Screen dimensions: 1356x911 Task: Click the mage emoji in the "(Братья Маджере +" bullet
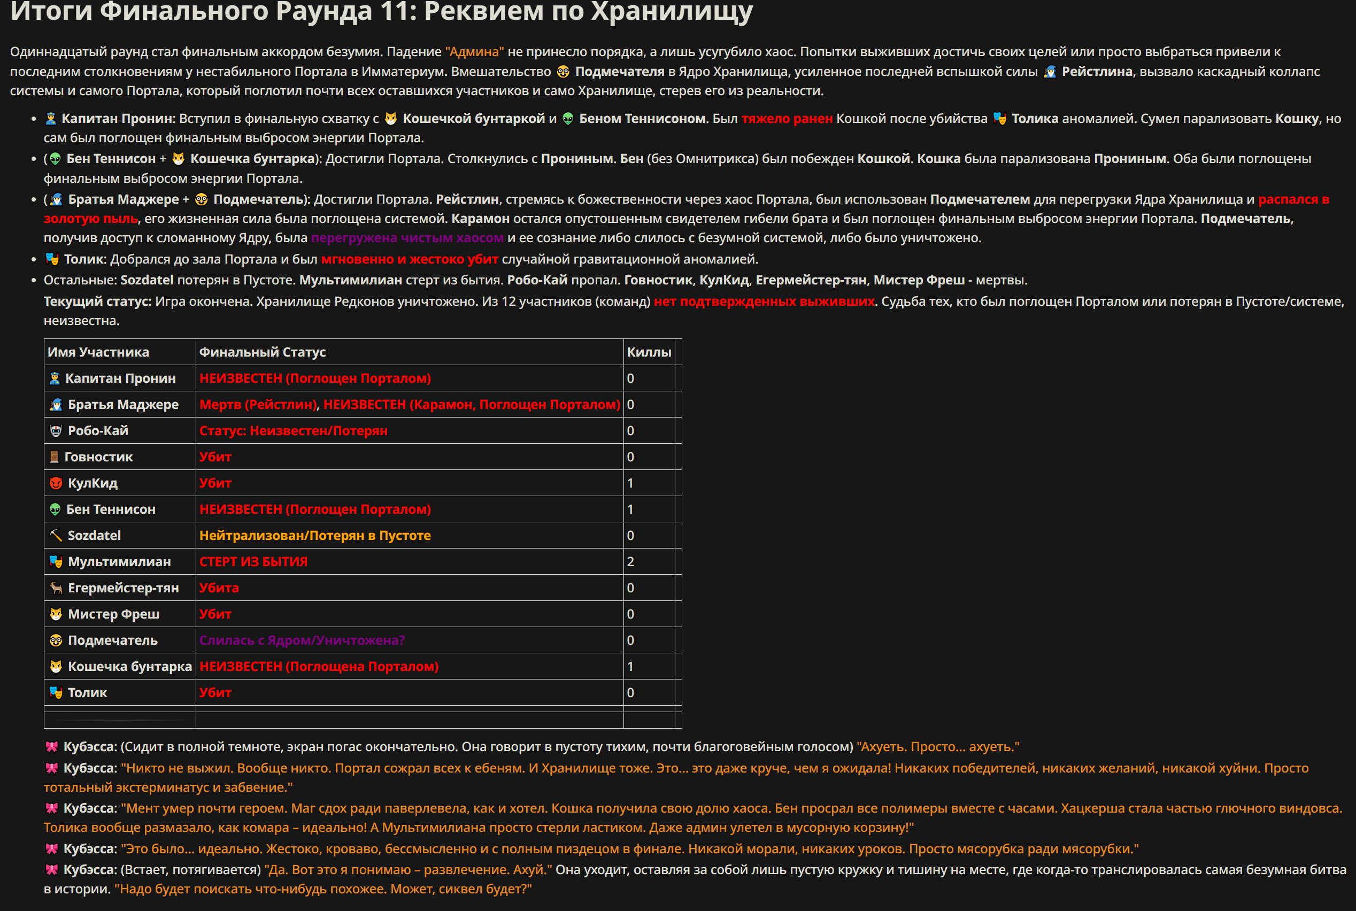pyautogui.click(x=56, y=199)
